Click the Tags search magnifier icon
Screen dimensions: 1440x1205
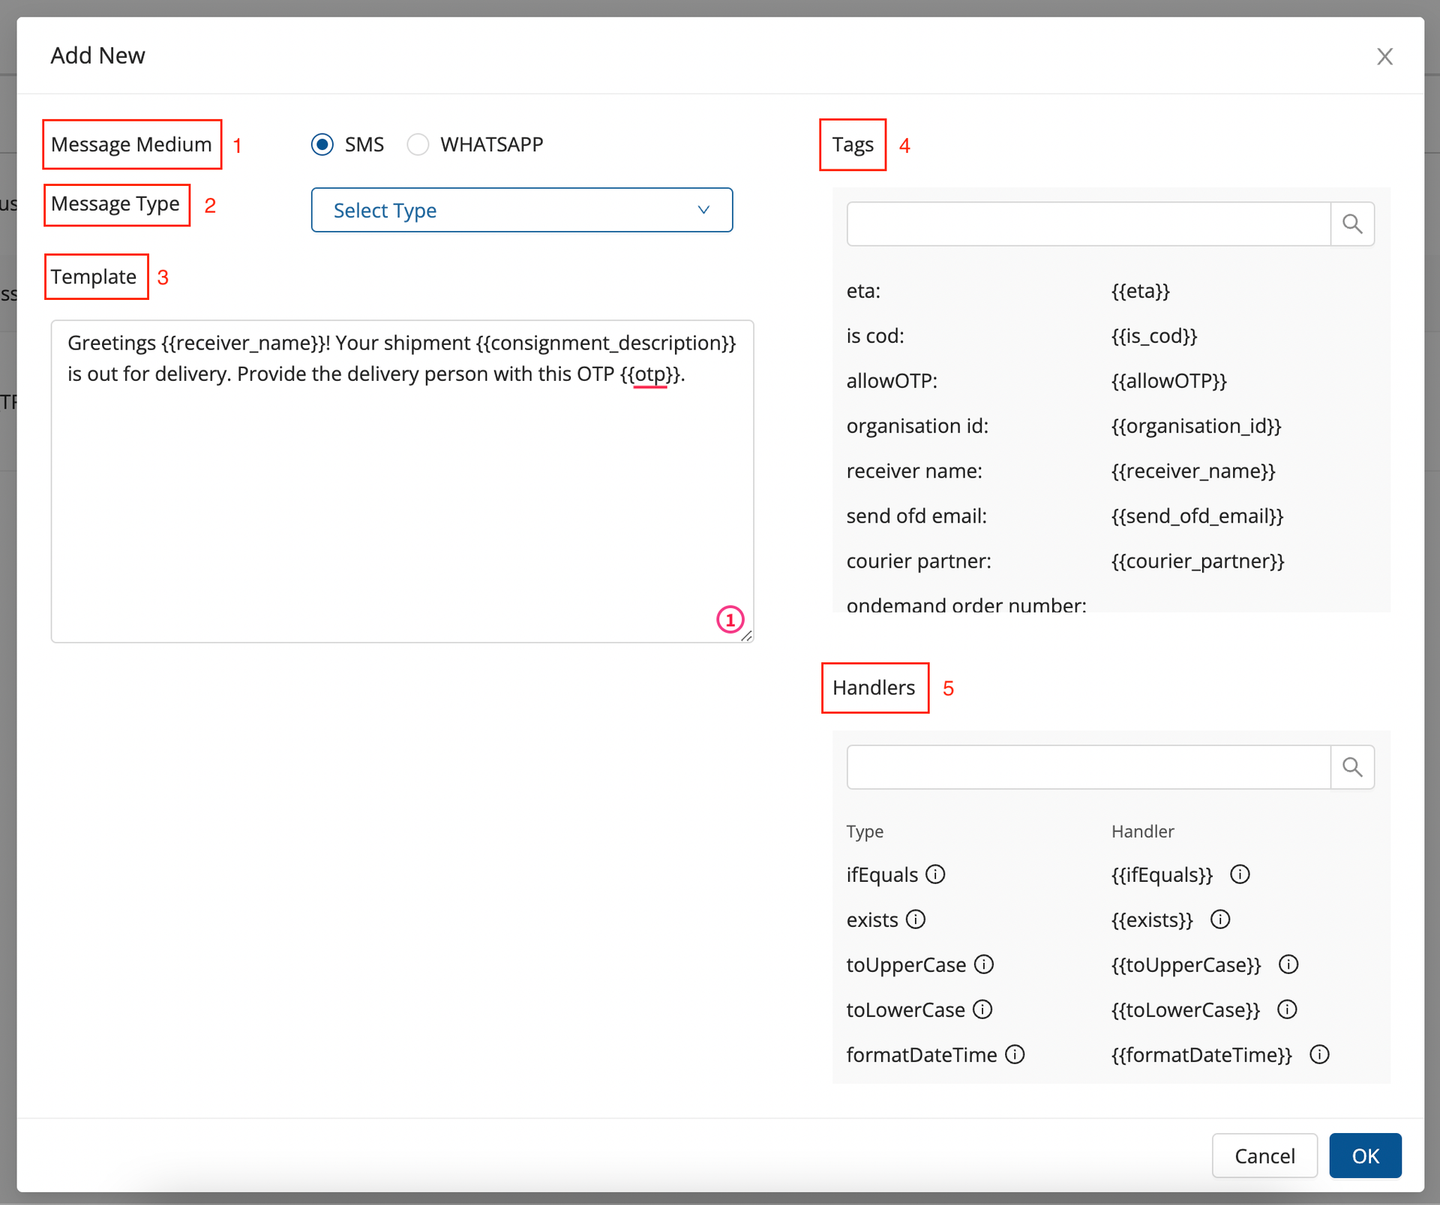coord(1351,223)
